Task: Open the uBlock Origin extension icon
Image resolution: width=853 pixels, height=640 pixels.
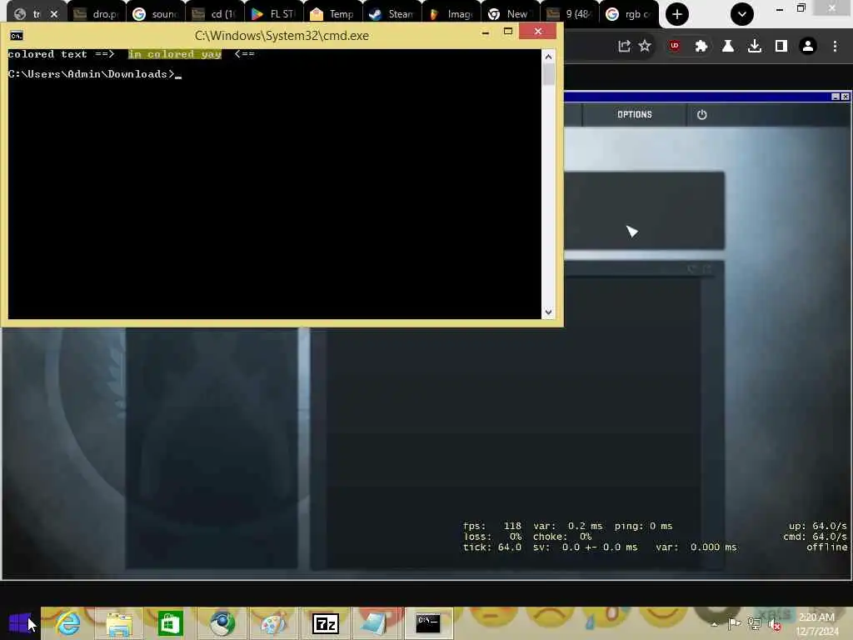Action: (675, 46)
